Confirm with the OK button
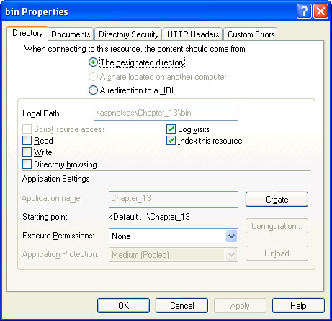This screenshot has width=332, height=321. pyautogui.click(x=123, y=306)
